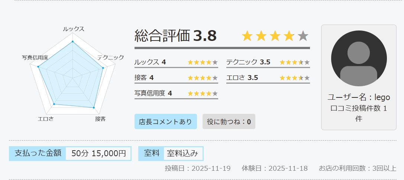Click the テクニック 3.5 star rating
The height and width of the screenshot is (180, 404).
click(x=294, y=62)
